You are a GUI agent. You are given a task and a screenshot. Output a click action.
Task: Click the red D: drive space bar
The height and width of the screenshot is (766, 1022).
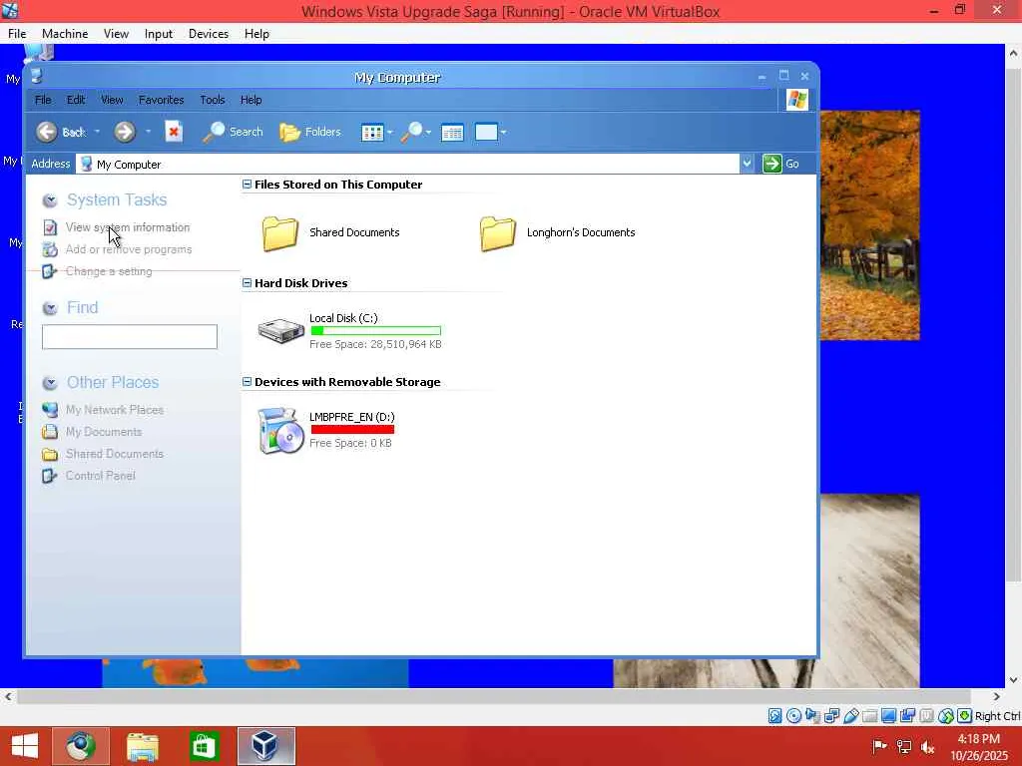[352, 429]
